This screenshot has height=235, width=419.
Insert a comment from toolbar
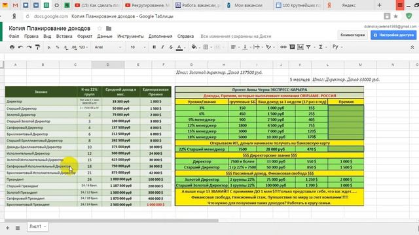(292, 47)
